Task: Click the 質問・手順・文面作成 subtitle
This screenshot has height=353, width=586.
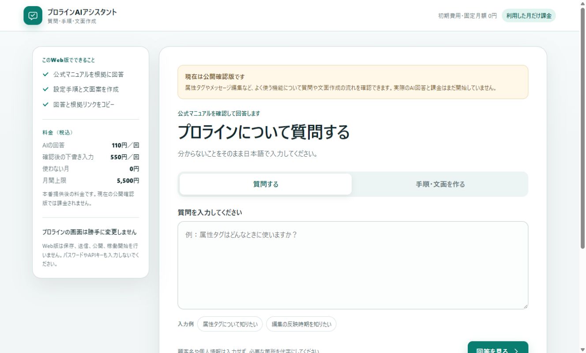Action: point(72,21)
